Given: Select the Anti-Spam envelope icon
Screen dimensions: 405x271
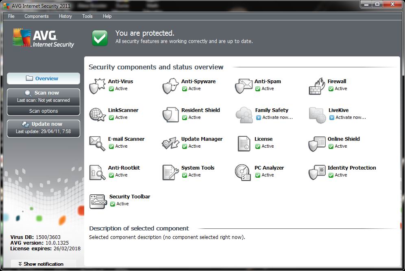Looking at the screenshot, I should 244,86.
